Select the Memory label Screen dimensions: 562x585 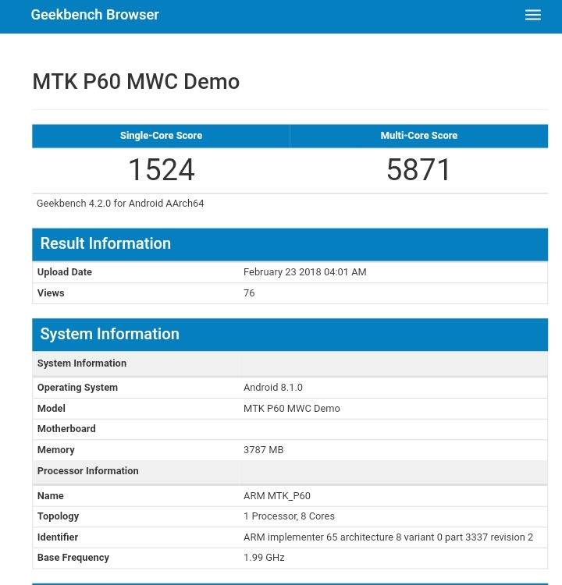coord(56,450)
